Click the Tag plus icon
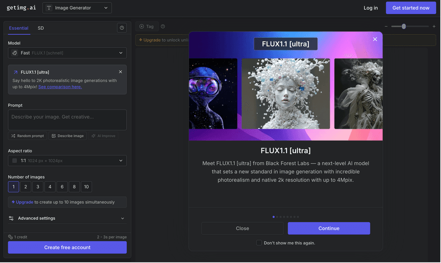441x263 pixels. [142, 27]
